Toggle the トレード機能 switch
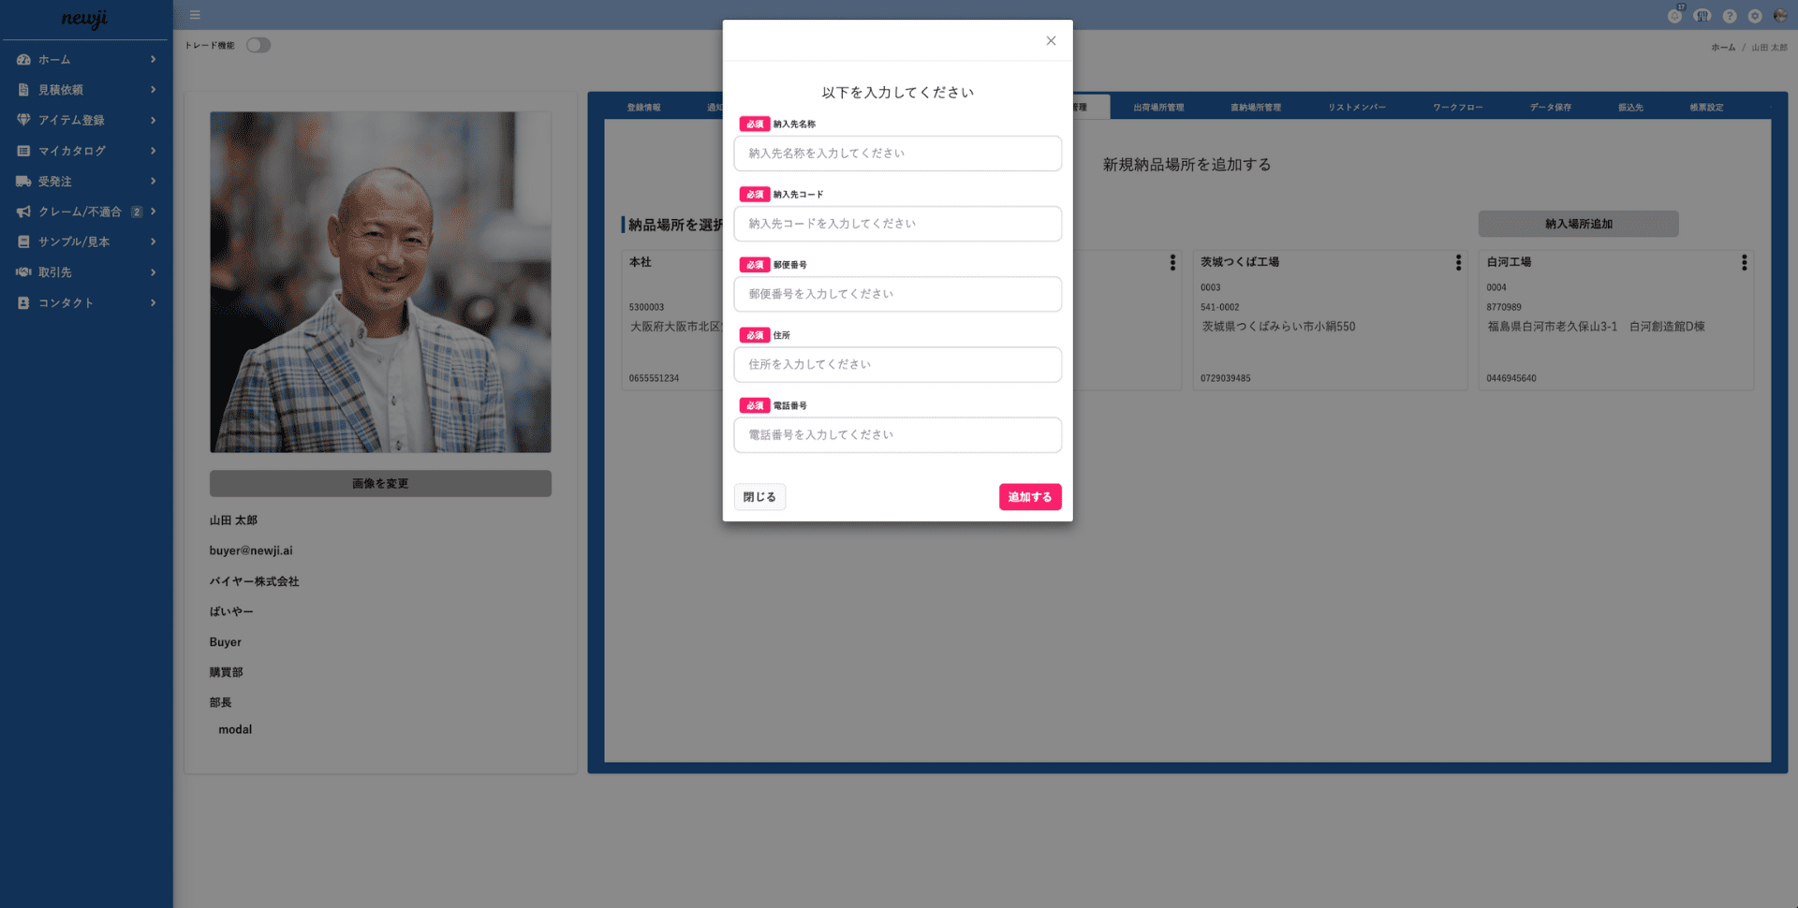 258,45
